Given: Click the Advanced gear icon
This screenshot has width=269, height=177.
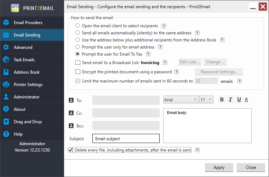Looking at the screenshot, I should [x=6, y=47].
